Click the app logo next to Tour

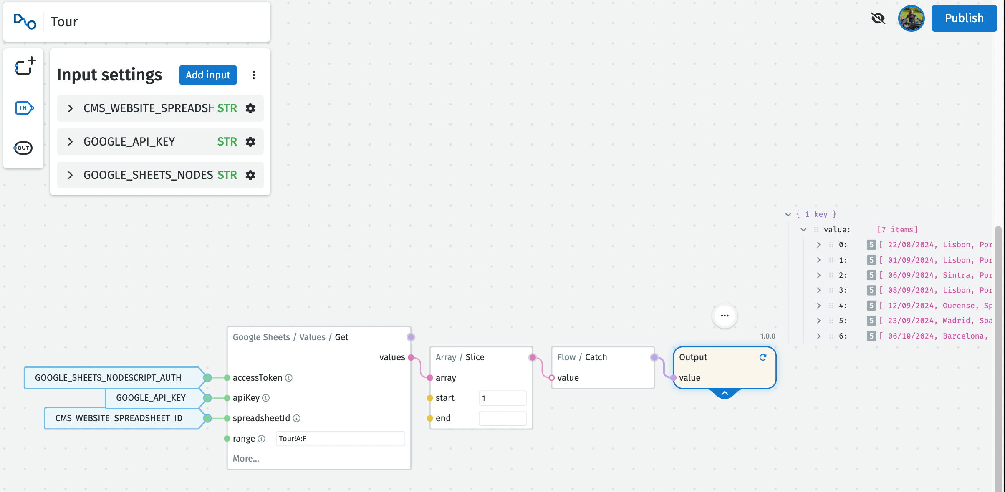[25, 22]
